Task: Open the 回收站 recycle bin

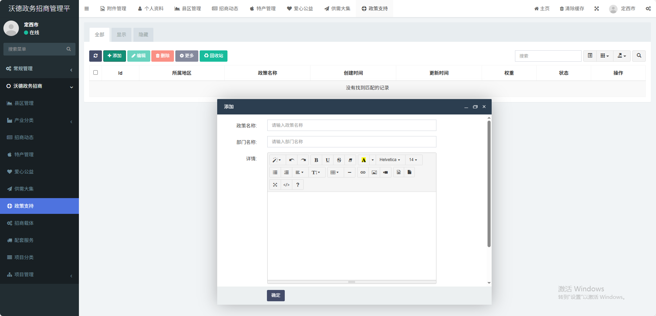Action: 213,56
